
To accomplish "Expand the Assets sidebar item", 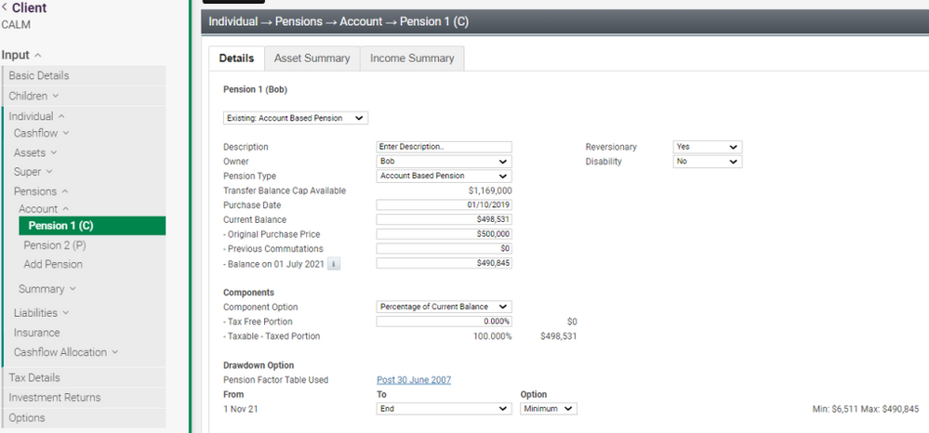I will point(35,152).
